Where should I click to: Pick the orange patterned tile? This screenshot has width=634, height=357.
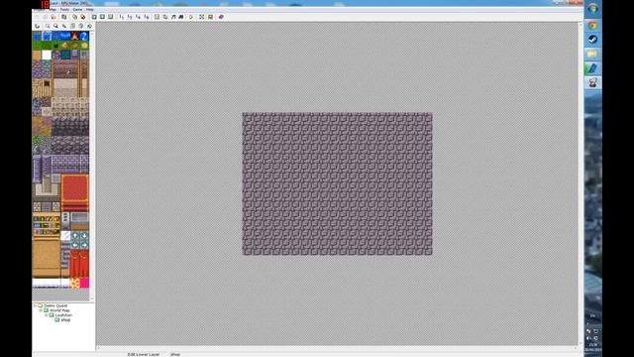(75, 283)
